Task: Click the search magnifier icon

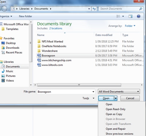Action: coord(141,9)
